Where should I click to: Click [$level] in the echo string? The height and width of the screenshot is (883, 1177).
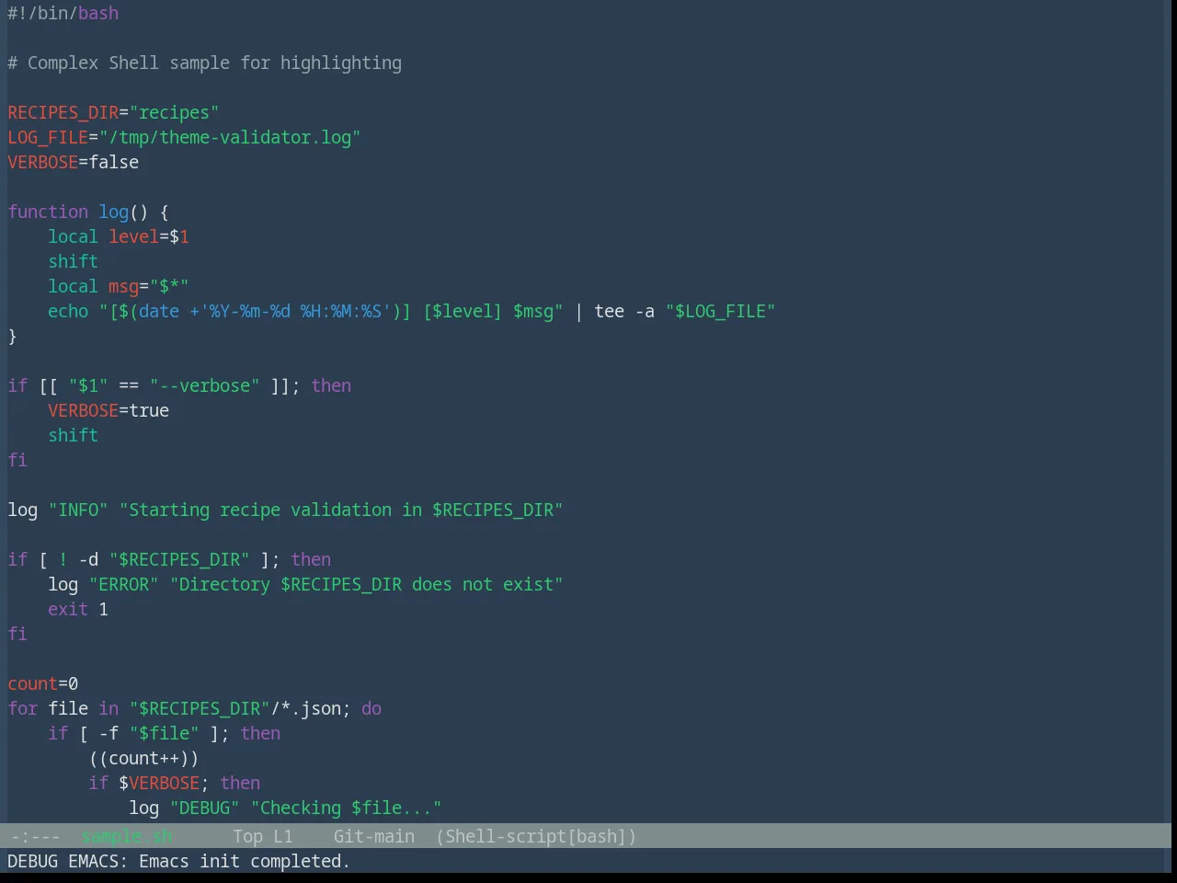[463, 311]
